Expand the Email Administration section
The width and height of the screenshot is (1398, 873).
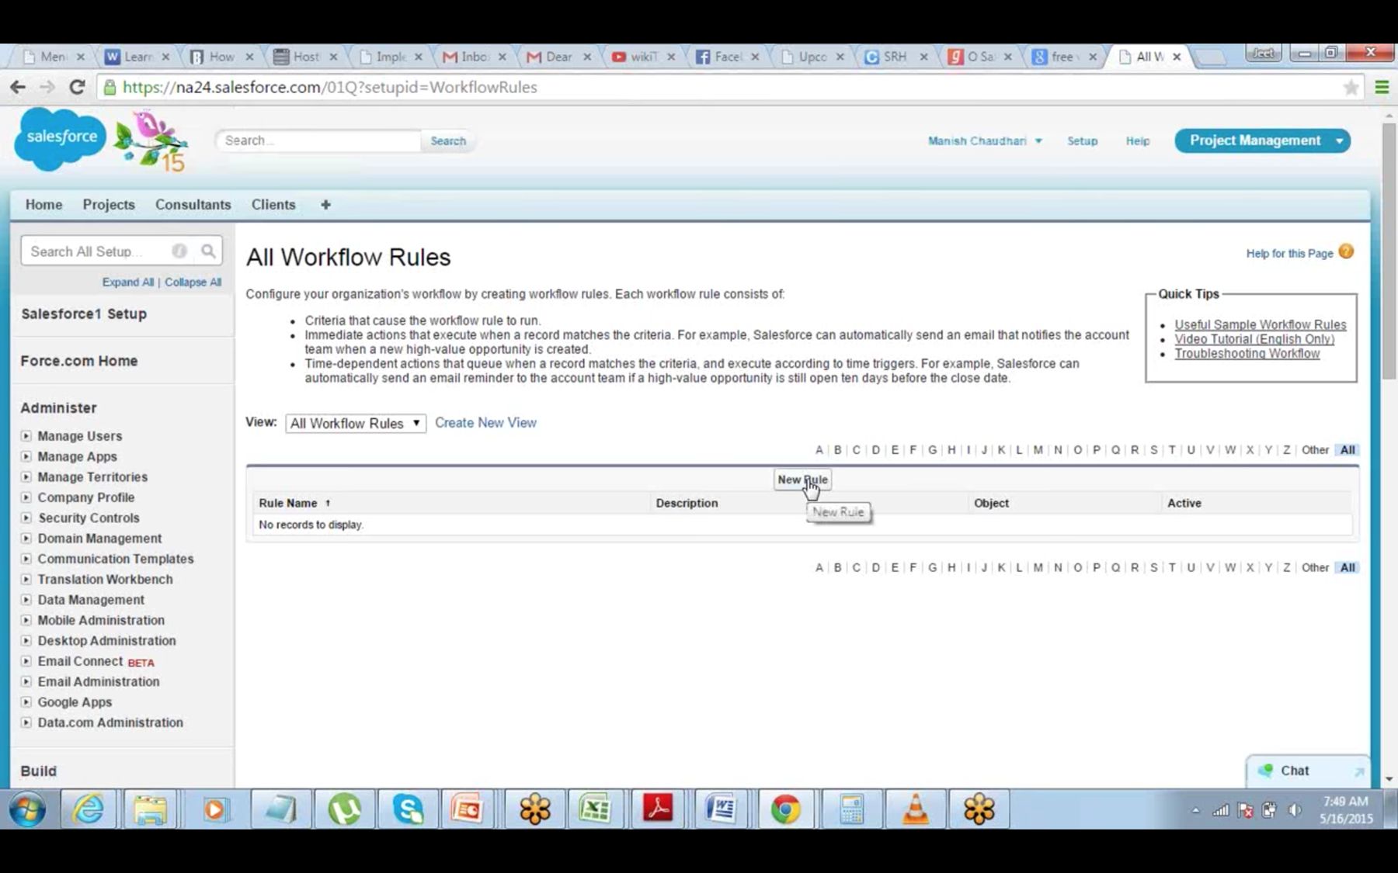[26, 681]
